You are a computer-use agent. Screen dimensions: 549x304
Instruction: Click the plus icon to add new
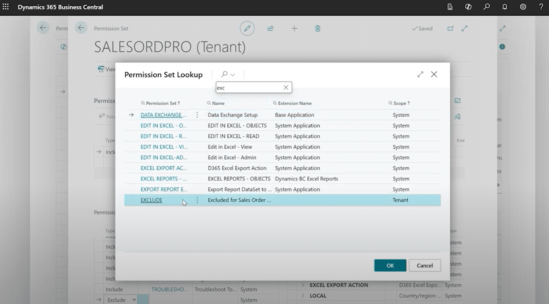point(294,28)
